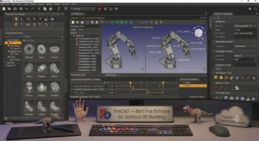Close the Part Design tab with its X
Image resolution: width=259 pixels, height=141 pixels.
click(x=118, y=75)
